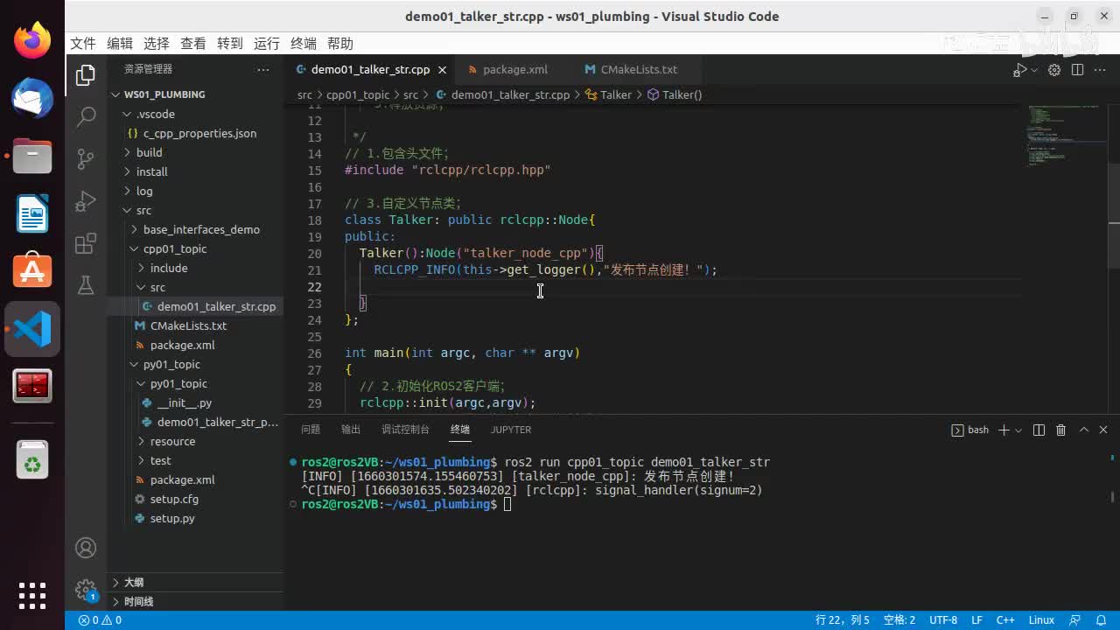Click the UTF-8 encoding status item
Viewport: 1120px width, 630px height.
click(x=942, y=619)
